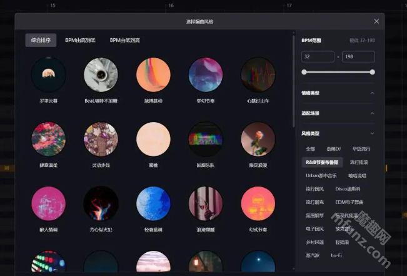
Task: Click the minimum BPM input field showing 32
Action: point(318,57)
